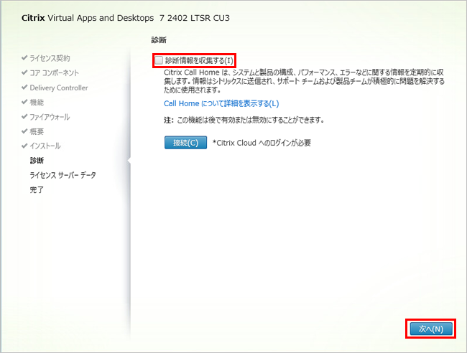This screenshot has width=467, height=353.
Task: Click the checkmark icon beside ファイアウォール
Action: (24, 117)
